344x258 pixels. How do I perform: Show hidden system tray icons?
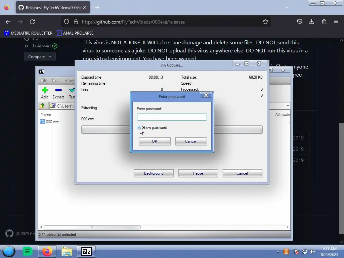coord(278,252)
